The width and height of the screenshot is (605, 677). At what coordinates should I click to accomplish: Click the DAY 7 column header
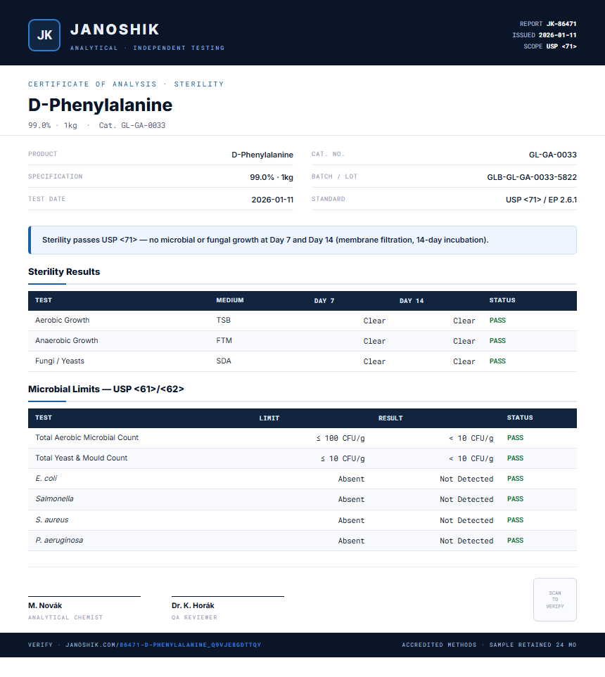click(x=324, y=301)
